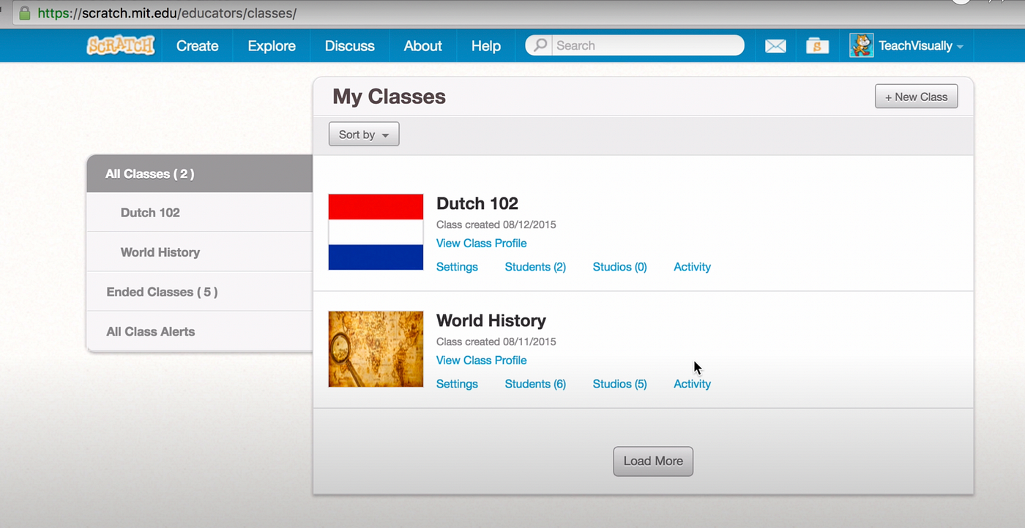Open the My Stuff folder icon
The image size is (1025, 528).
[817, 46]
